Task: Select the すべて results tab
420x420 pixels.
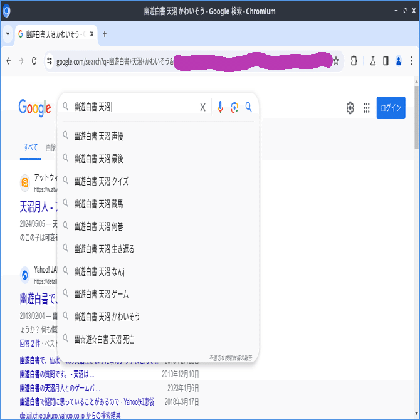Action: (x=31, y=147)
